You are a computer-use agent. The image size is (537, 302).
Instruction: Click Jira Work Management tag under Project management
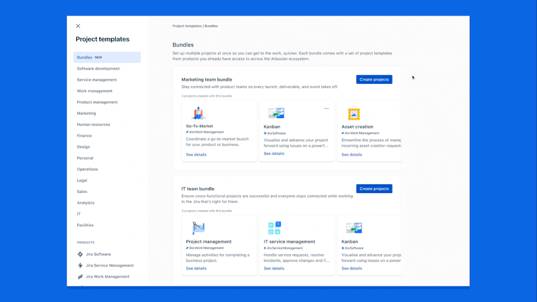point(205,248)
